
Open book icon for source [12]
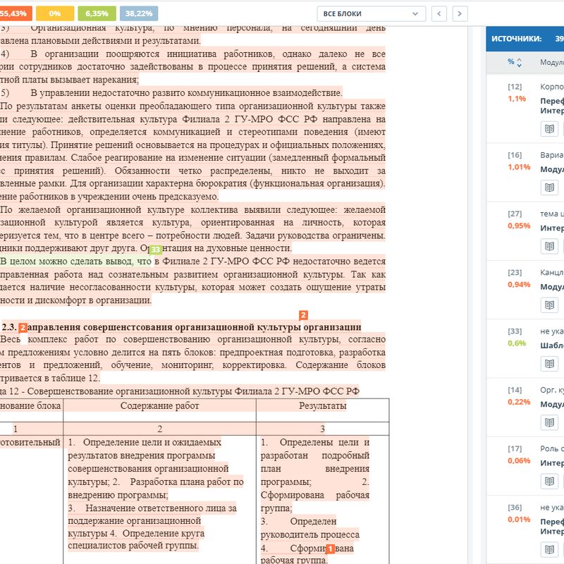tap(550, 128)
